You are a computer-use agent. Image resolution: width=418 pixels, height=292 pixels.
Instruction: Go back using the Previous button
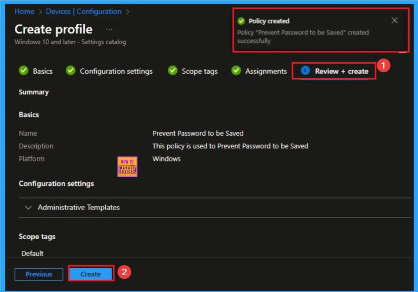(x=38, y=274)
